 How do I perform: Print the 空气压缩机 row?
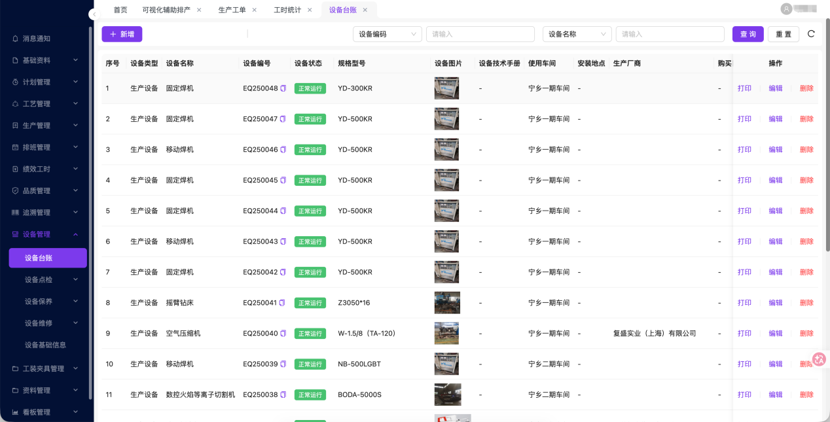(x=744, y=334)
